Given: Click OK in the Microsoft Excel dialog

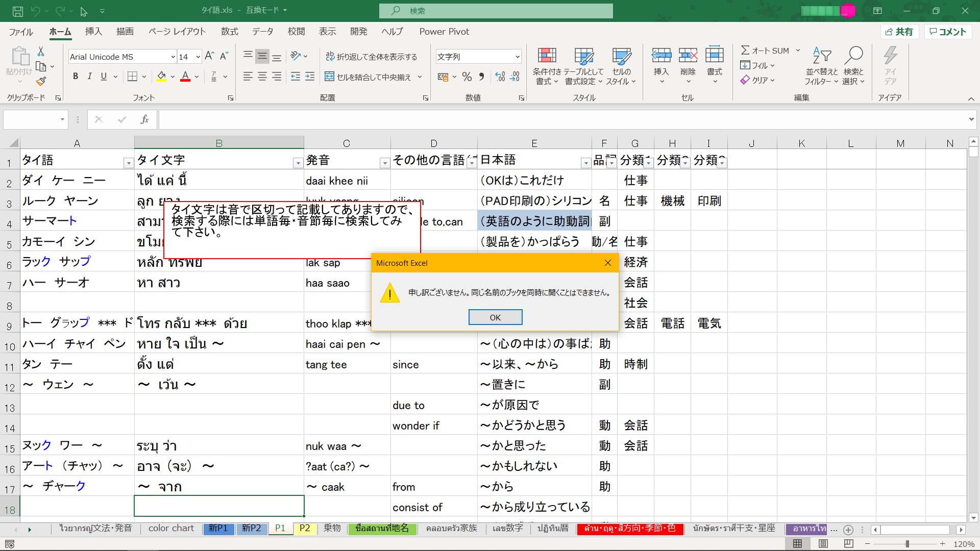Looking at the screenshot, I should [495, 317].
